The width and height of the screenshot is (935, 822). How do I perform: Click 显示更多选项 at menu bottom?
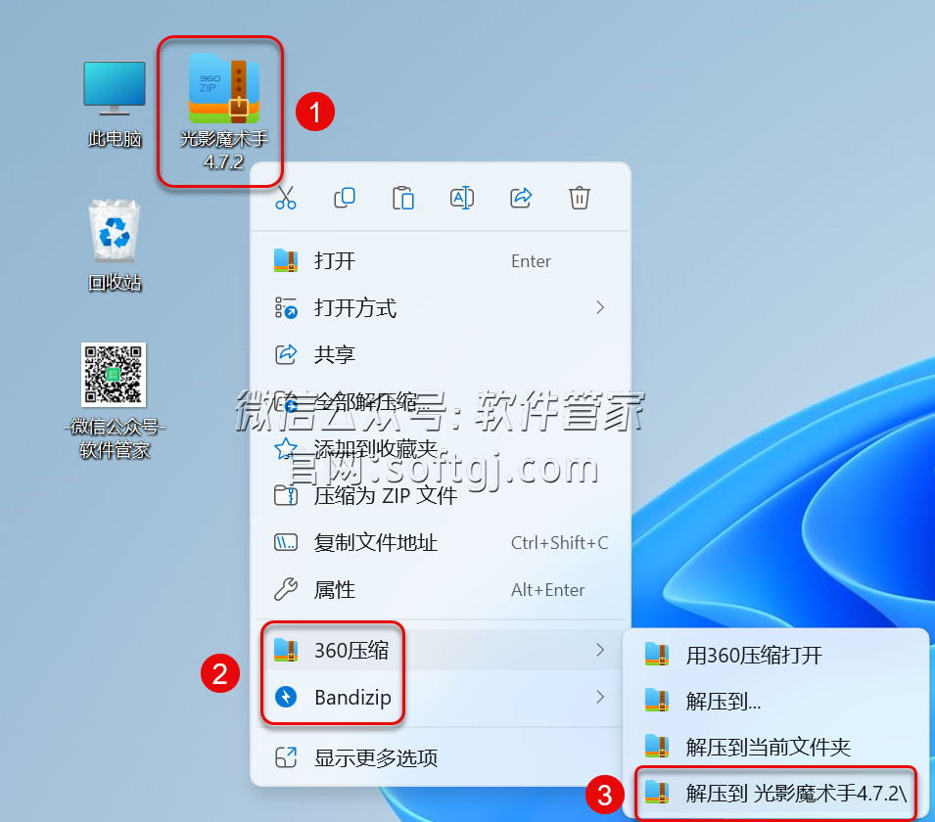[441, 757]
